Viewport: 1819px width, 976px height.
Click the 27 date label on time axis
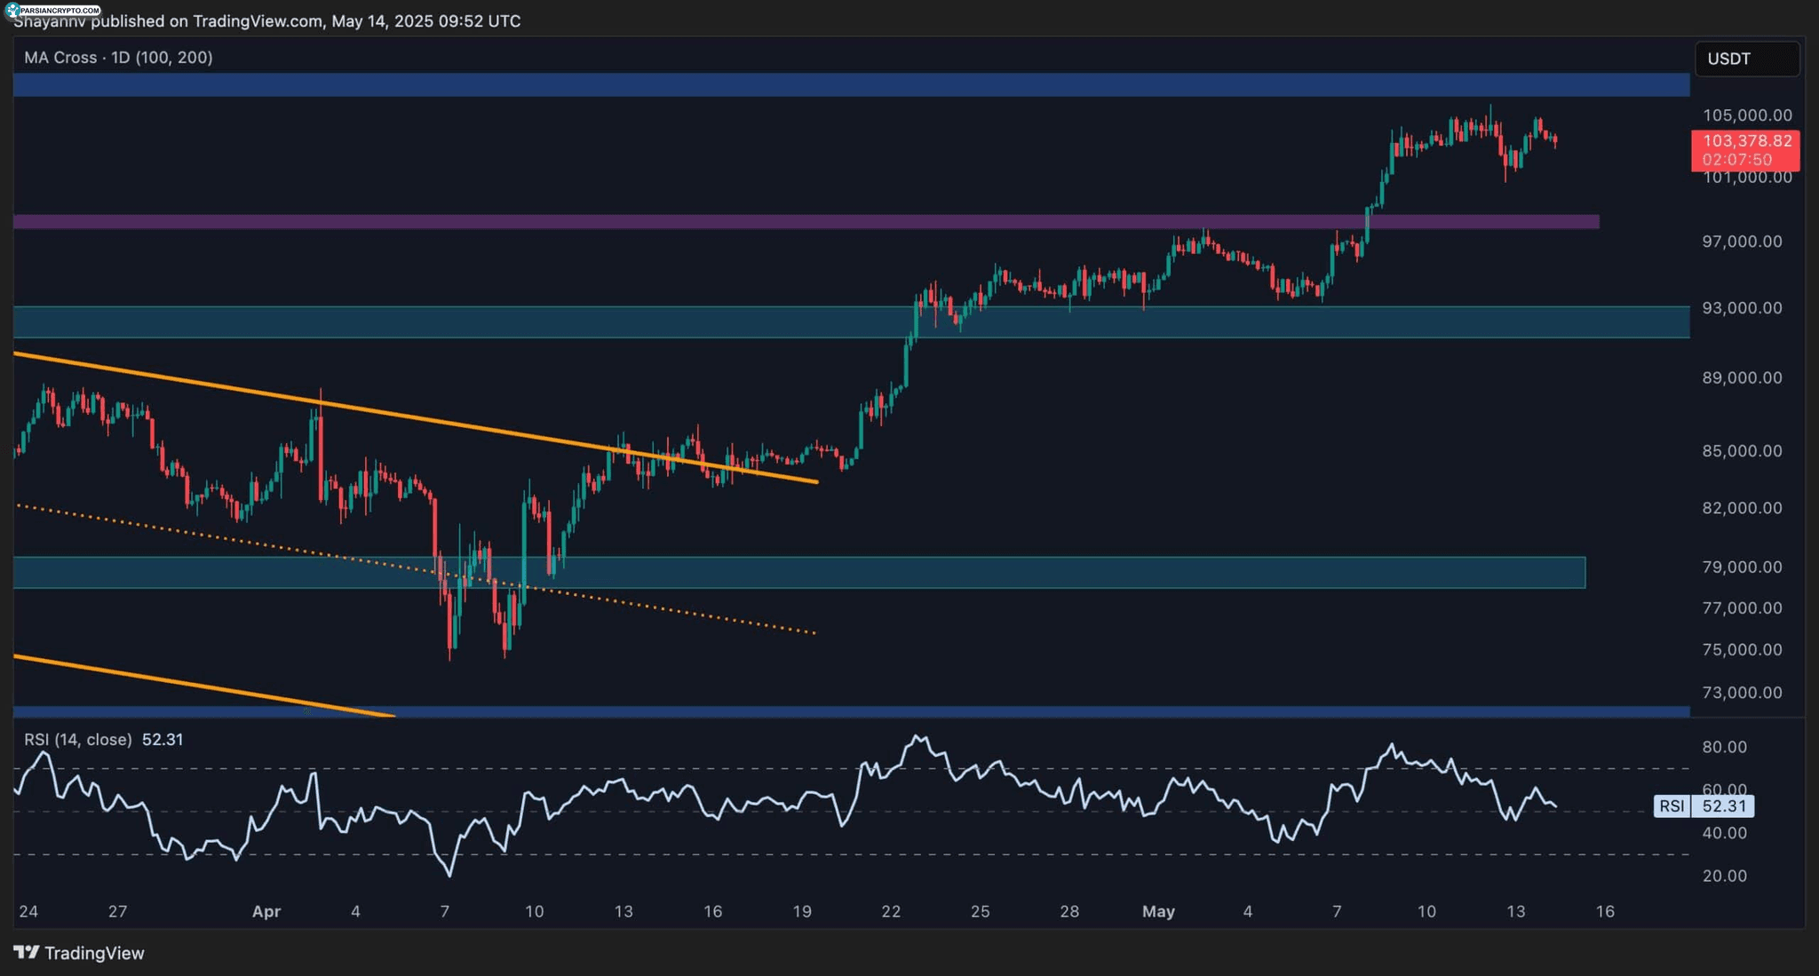coord(117,911)
